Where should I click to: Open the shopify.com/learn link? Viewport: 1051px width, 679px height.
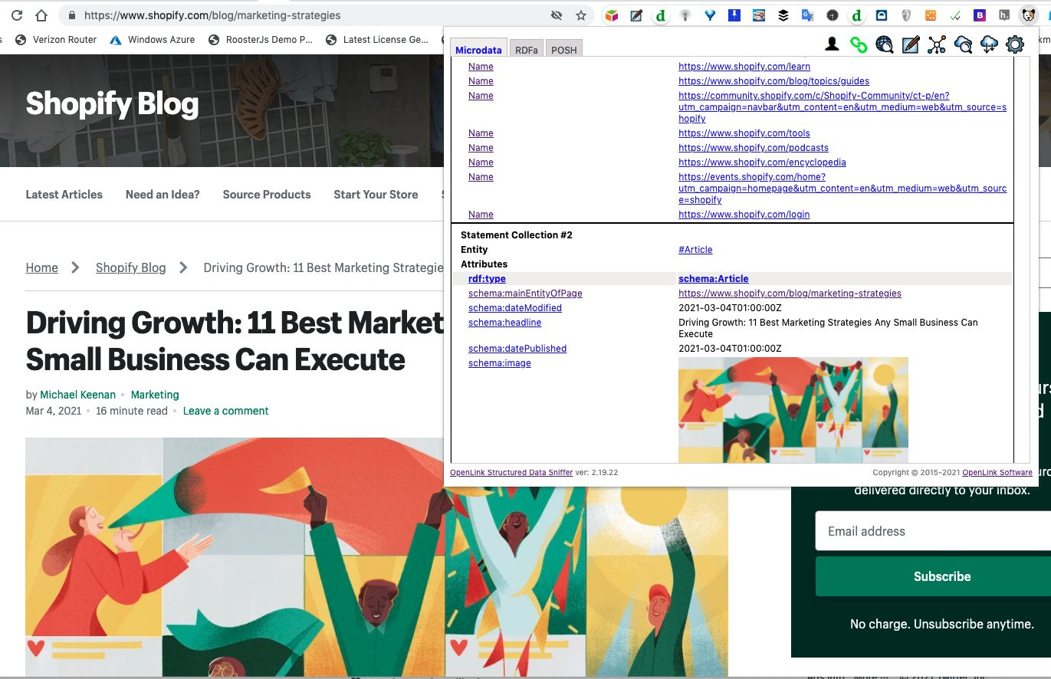744,67
